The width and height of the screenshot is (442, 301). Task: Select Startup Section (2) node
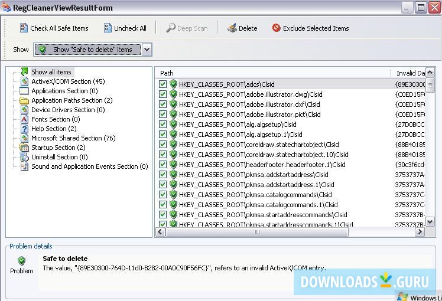point(58,148)
